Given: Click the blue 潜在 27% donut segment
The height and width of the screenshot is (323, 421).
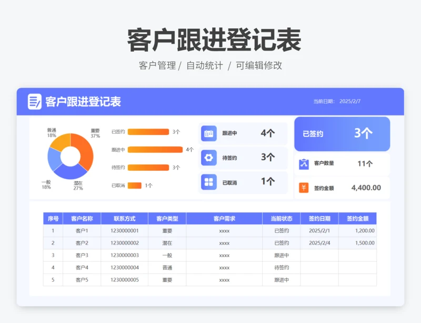Looking at the screenshot, I should coord(71,172).
